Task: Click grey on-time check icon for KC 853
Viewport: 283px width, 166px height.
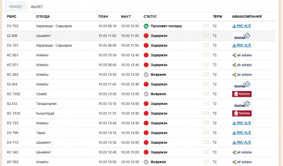Action: pos(146,75)
